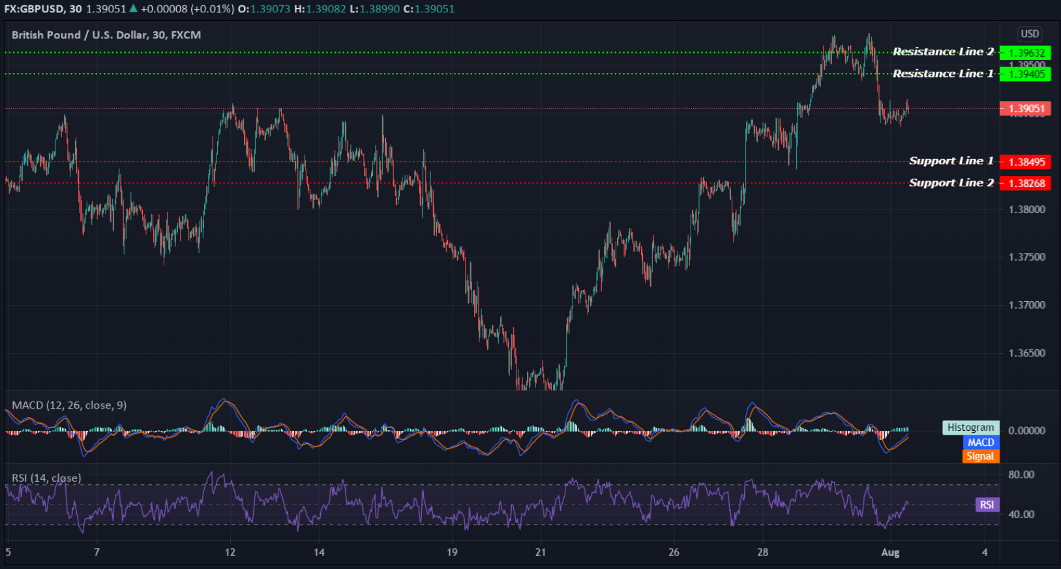Click the Aug date on time axis
The image size is (1061, 569).
[890, 552]
